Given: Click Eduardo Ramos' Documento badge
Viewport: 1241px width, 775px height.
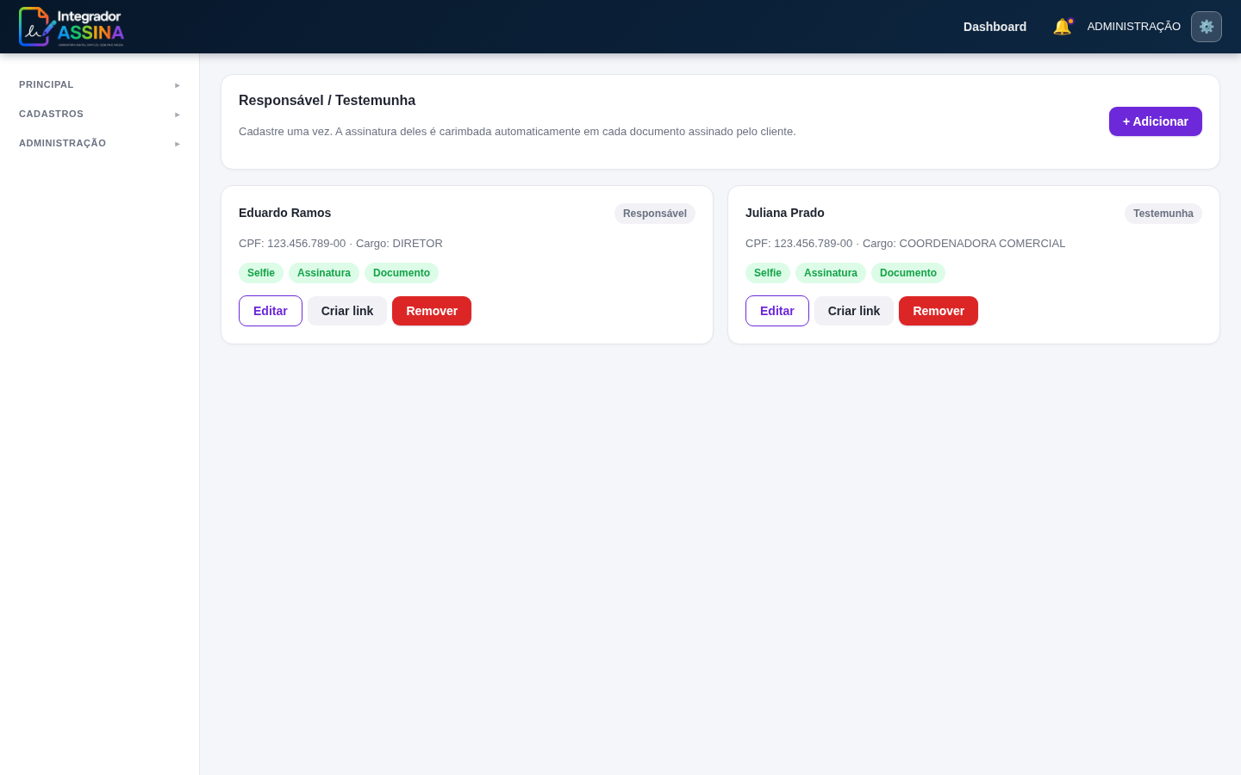Looking at the screenshot, I should (402, 273).
